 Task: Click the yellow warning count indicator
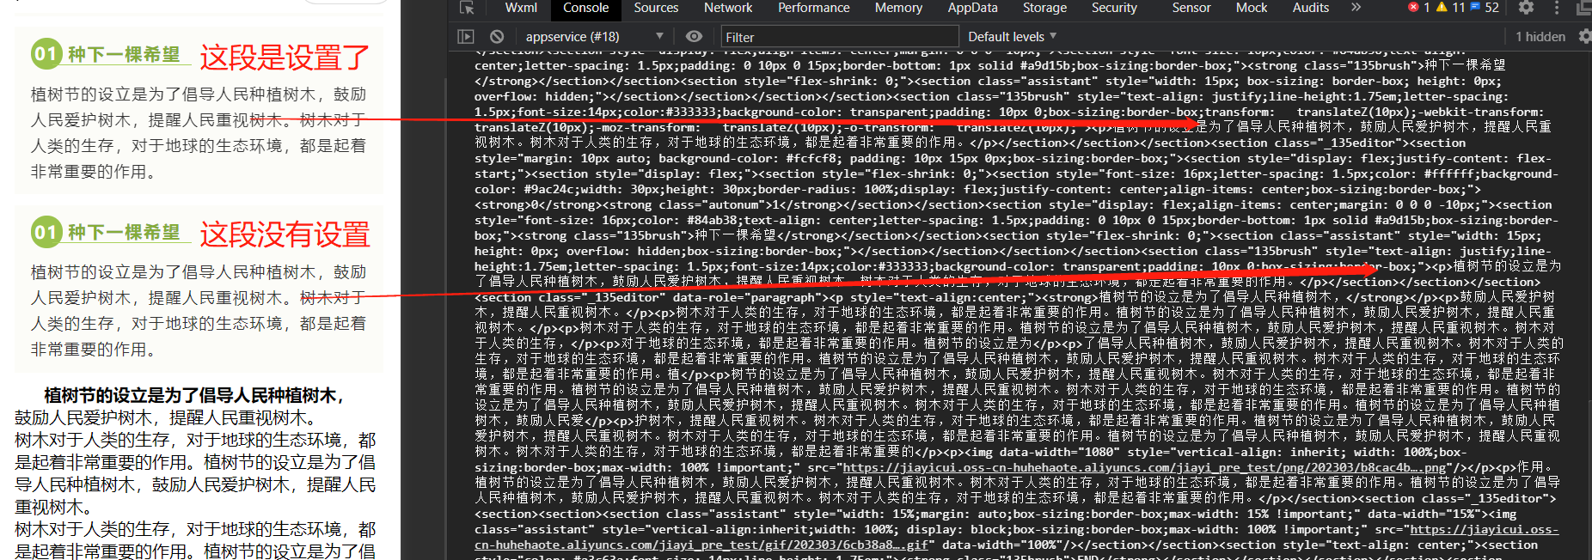1450,8
